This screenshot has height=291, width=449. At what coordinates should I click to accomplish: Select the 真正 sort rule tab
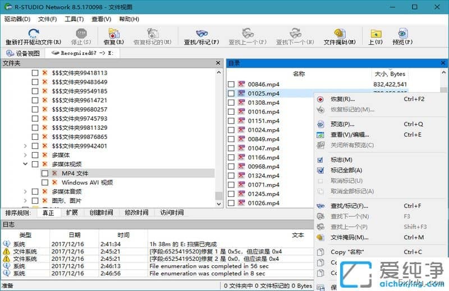pos(48,213)
